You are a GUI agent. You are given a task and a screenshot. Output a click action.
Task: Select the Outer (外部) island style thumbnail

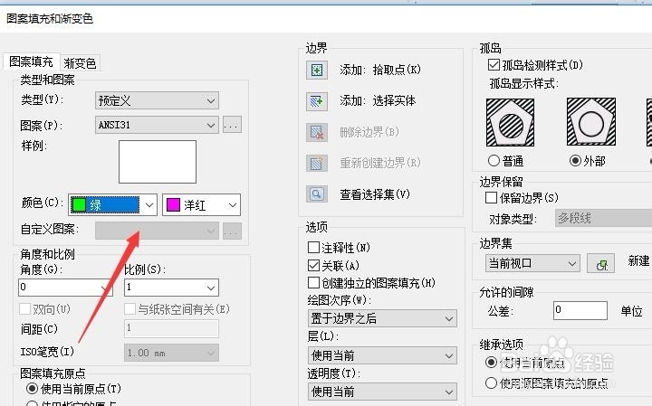click(x=590, y=122)
